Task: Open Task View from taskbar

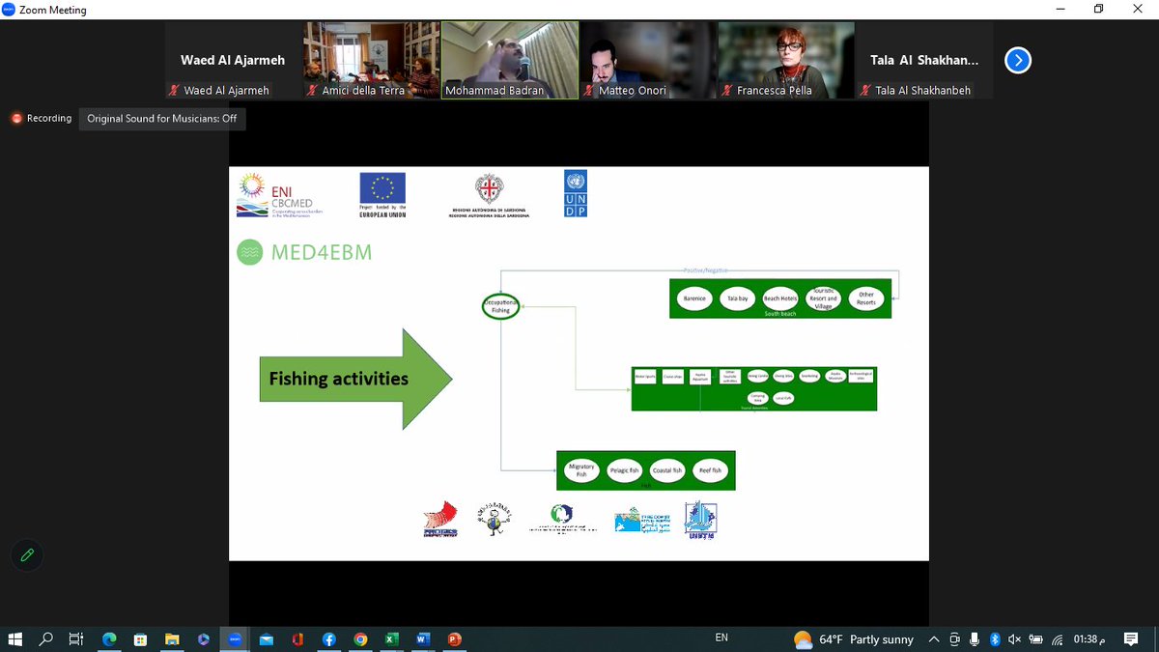Action: coord(76,638)
